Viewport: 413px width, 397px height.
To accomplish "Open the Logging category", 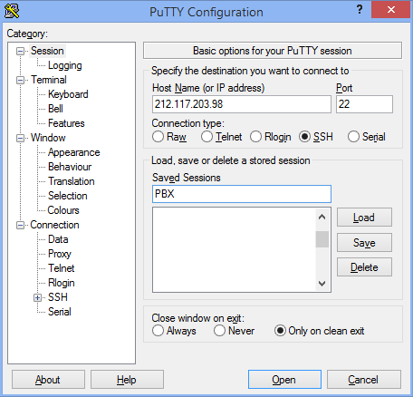I will click(65, 65).
